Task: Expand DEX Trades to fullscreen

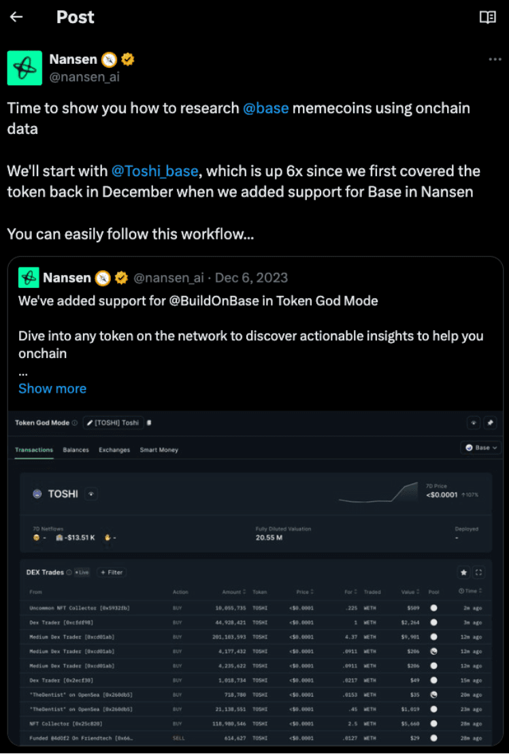Action: 479,572
